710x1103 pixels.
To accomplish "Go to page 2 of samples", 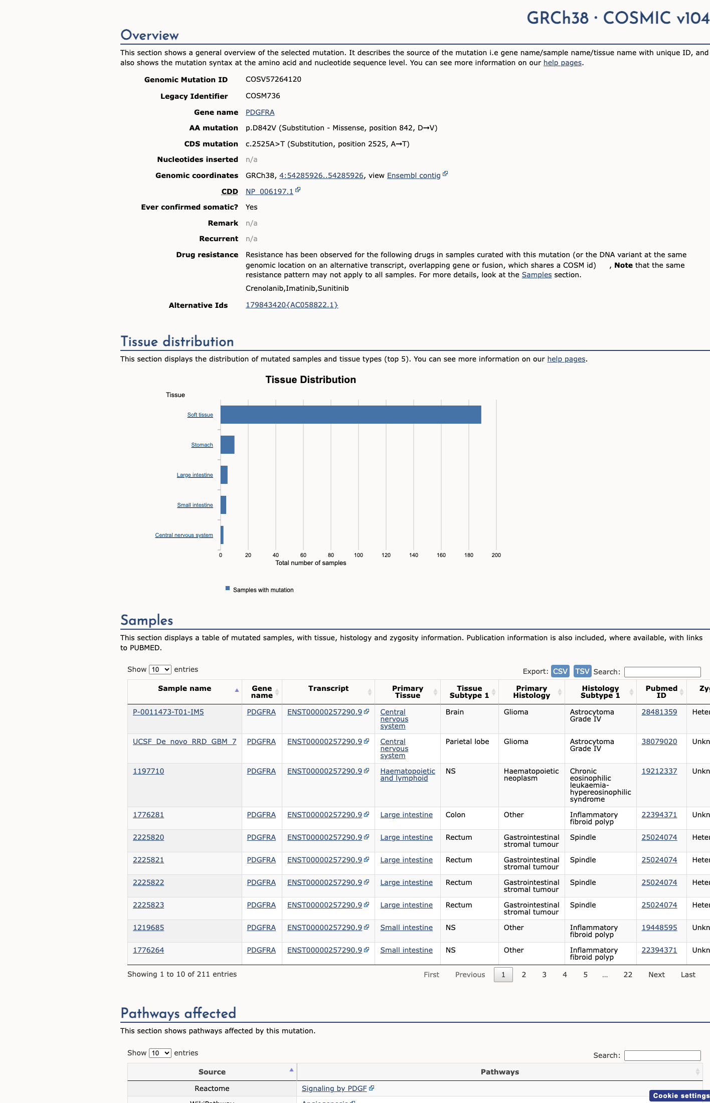I will (x=524, y=975).
